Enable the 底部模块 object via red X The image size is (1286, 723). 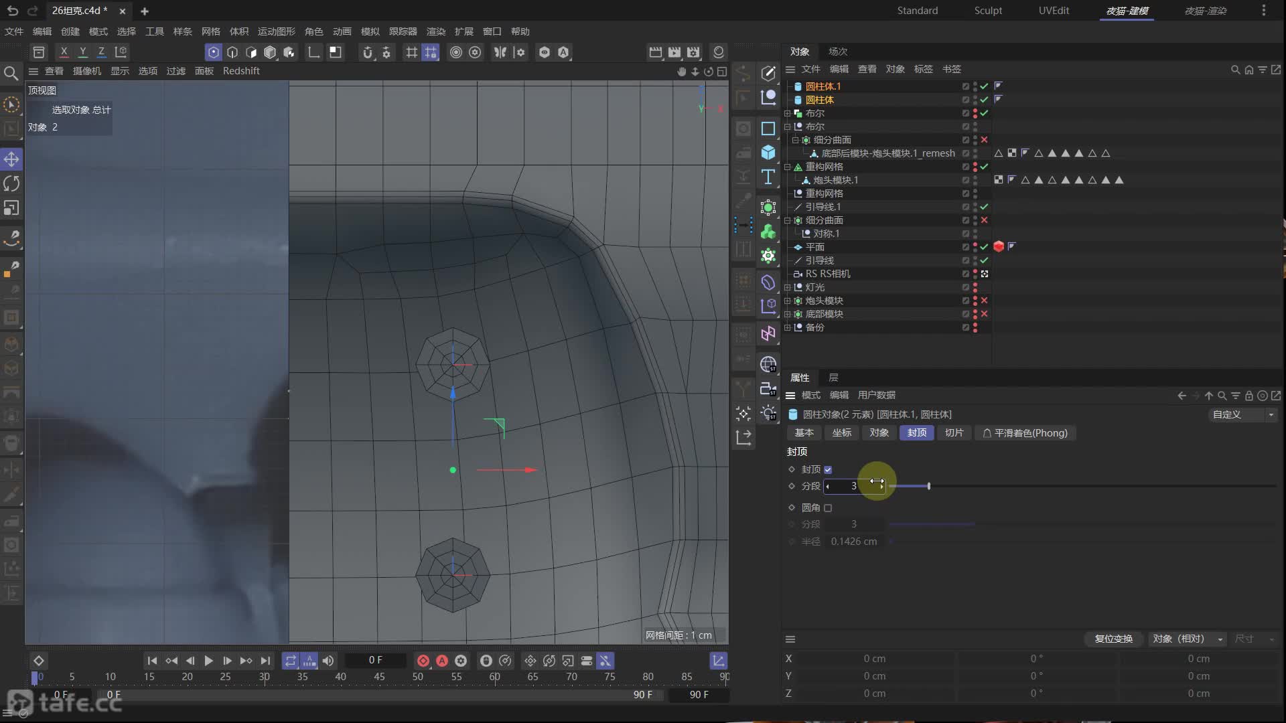(x=984, y=314)
